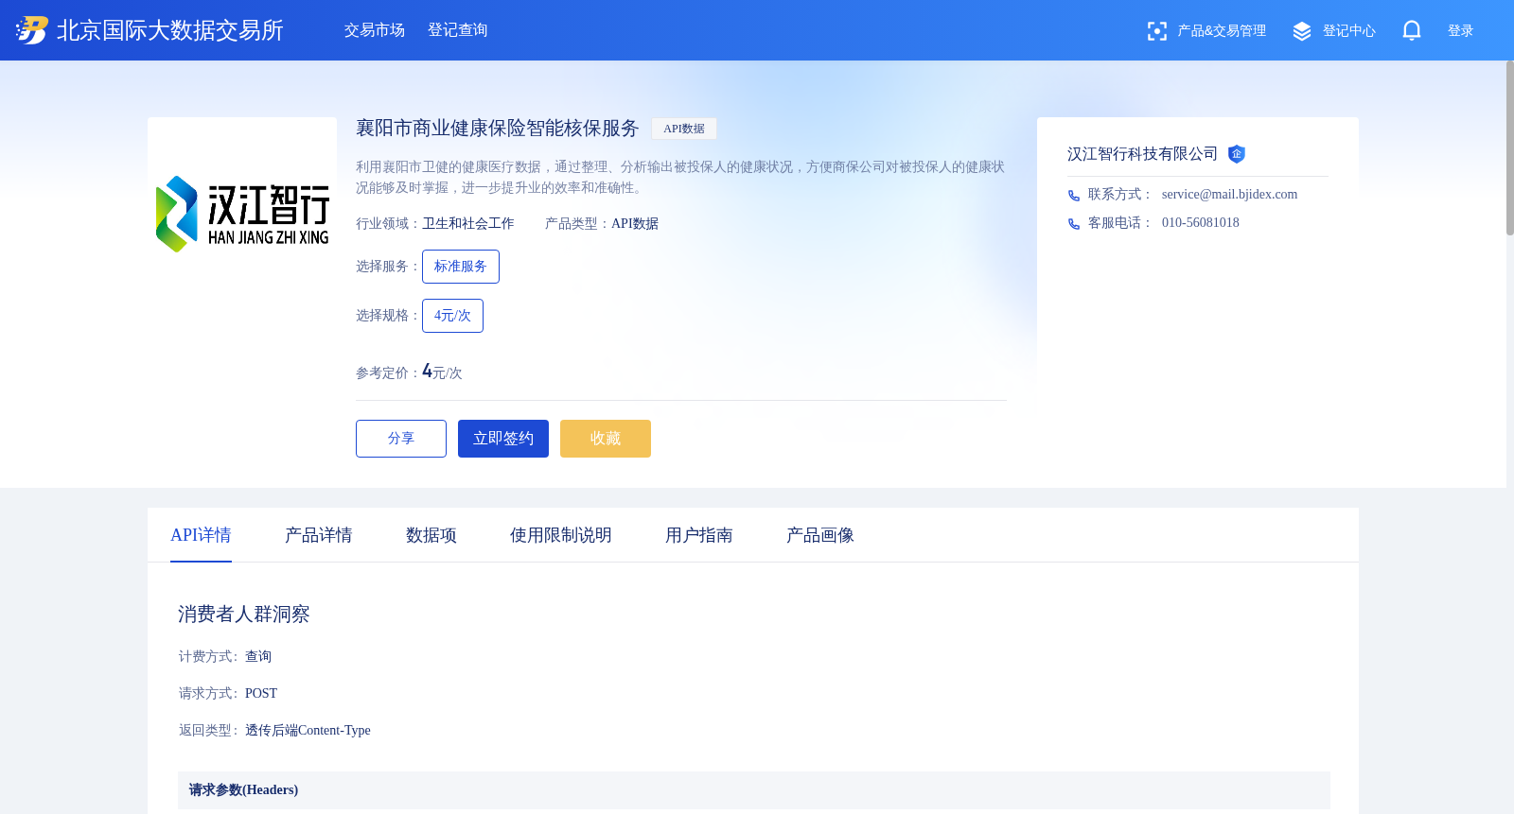Switch to the 产品画像 tab
This screenshot has width=1514, height=814.
[820, 535]
